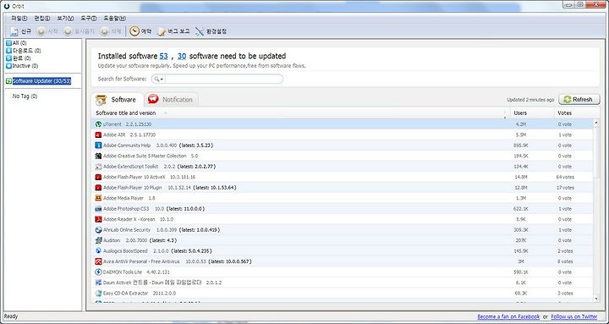Viewport: 609px width, 324px height.
Task: Open the 도구(T) menu
Action: click(x=89, y=19)
